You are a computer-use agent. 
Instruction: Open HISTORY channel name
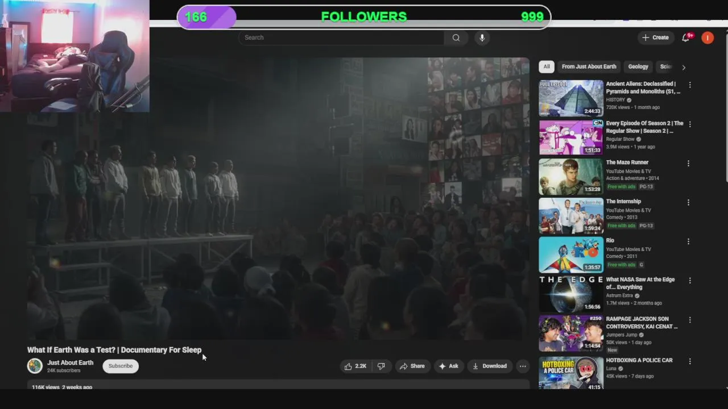615,100
